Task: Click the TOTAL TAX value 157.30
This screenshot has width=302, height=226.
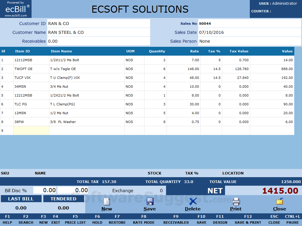Action: point(109,182)
